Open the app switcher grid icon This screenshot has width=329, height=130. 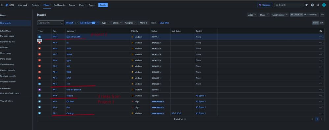tap(2, 5)
